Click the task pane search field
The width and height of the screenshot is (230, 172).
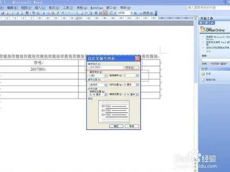(216, 60)
